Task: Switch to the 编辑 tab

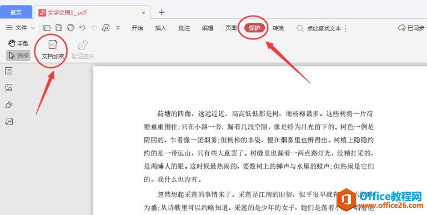Action: click(x=208, y=28)
